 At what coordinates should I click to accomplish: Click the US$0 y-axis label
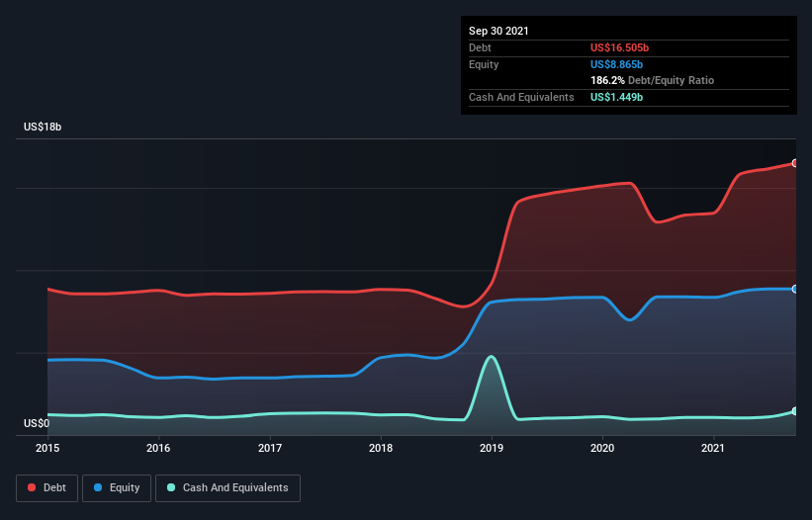click(37, 423)
